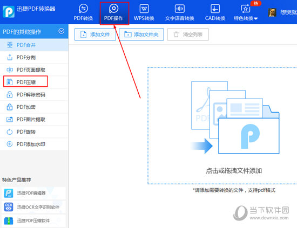Click the 迅捷PDF编辑器 product icon

[x=9, y=193]
